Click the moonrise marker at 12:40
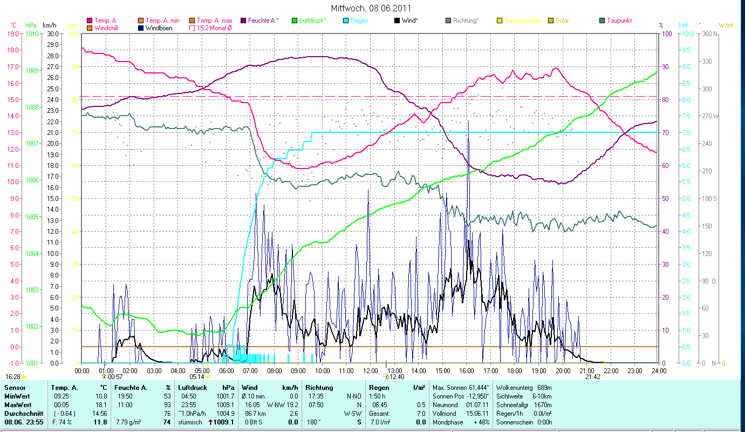The image size is (745, 432). 386,376
